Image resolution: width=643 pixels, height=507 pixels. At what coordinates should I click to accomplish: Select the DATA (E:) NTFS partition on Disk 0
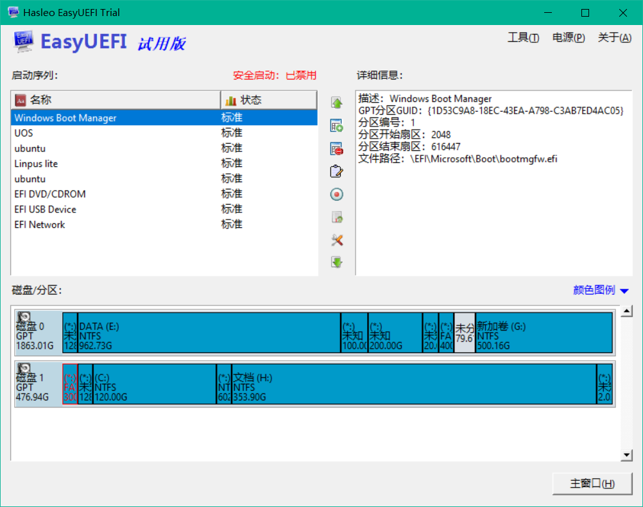(209, 332)
